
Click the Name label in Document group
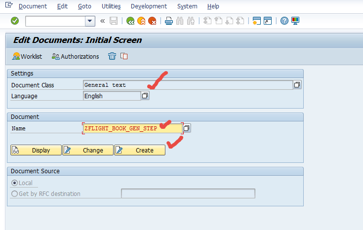19,128
